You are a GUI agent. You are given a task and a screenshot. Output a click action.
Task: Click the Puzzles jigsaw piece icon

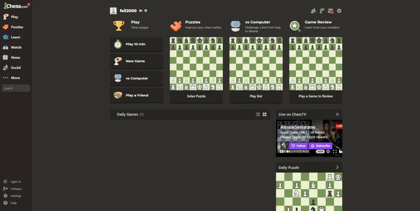point(176,26)
